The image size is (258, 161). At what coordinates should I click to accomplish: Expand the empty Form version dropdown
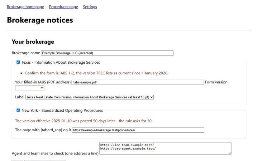30,88
